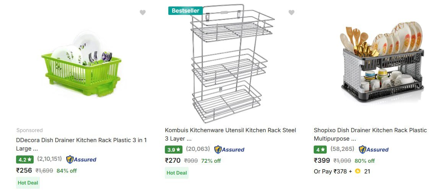Click the 3.9 star rating badge
The height and width of the screenshot is (191, 430).
[173, 150]
